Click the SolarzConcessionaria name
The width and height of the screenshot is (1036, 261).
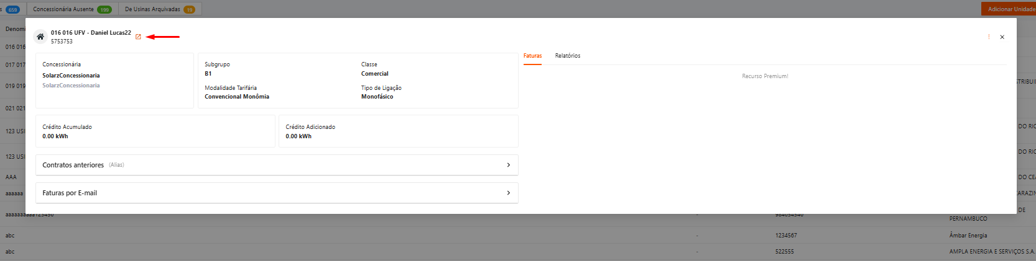coord(71,76)
